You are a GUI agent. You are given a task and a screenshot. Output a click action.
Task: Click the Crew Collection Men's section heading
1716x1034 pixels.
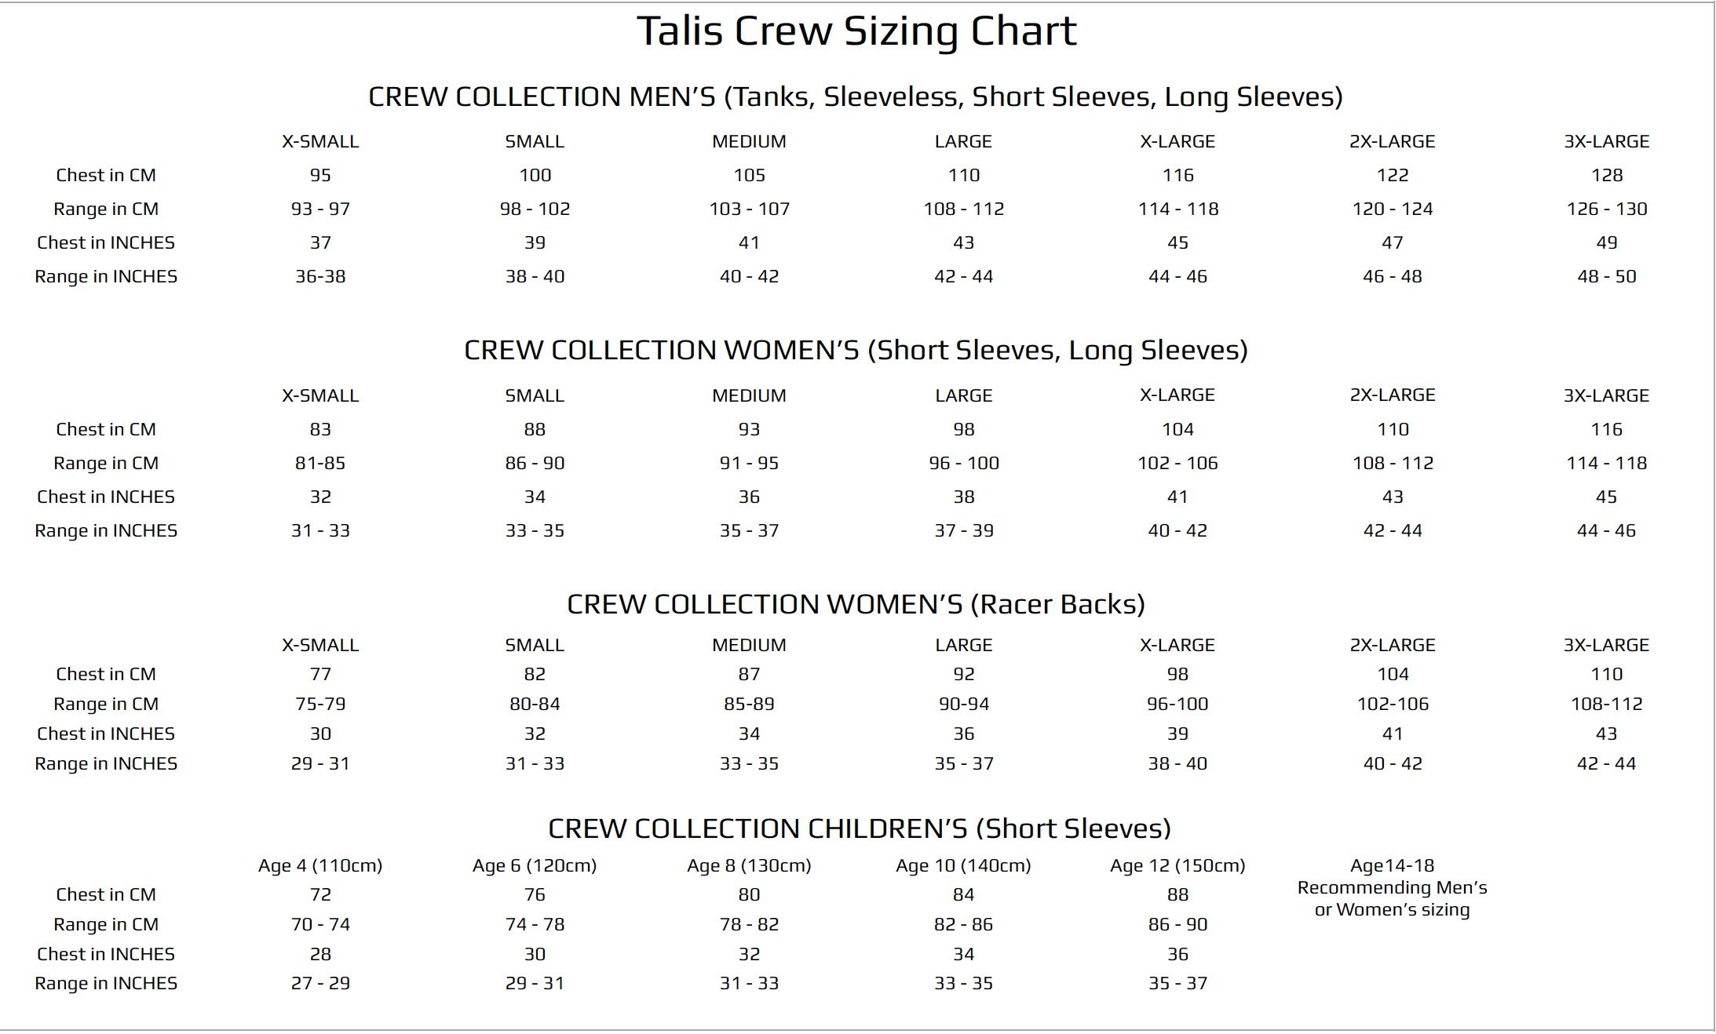click(856, 96)
